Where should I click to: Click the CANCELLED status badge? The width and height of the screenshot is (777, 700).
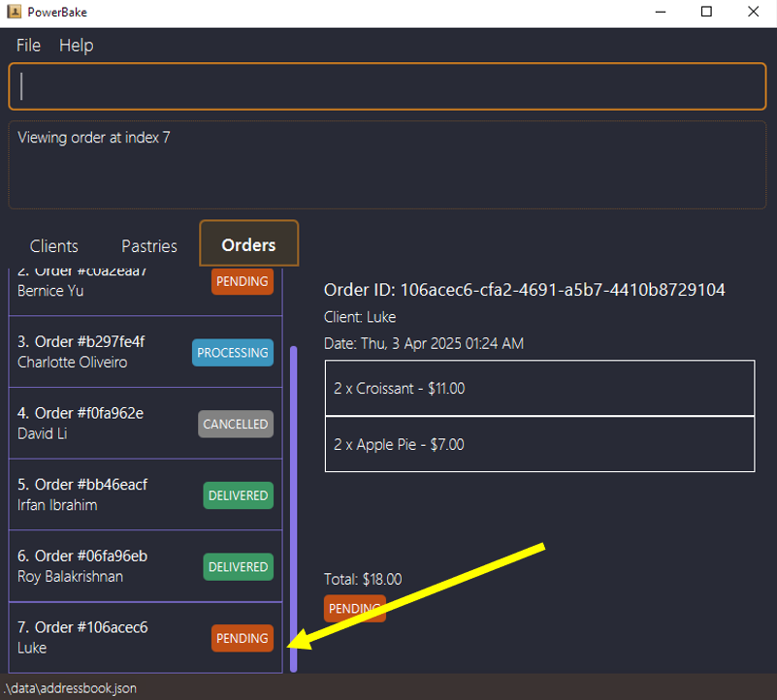(x=236, y=425)
